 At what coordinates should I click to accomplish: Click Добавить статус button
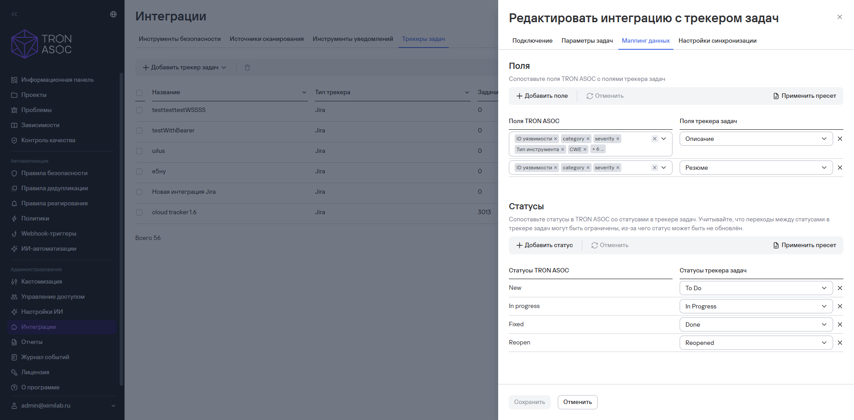(544, 245)
